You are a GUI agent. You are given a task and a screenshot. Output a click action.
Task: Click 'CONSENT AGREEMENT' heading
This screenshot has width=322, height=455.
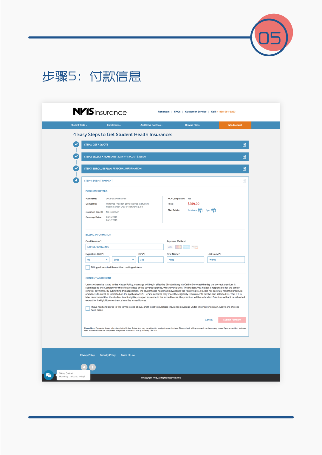[x=98, y=278]
